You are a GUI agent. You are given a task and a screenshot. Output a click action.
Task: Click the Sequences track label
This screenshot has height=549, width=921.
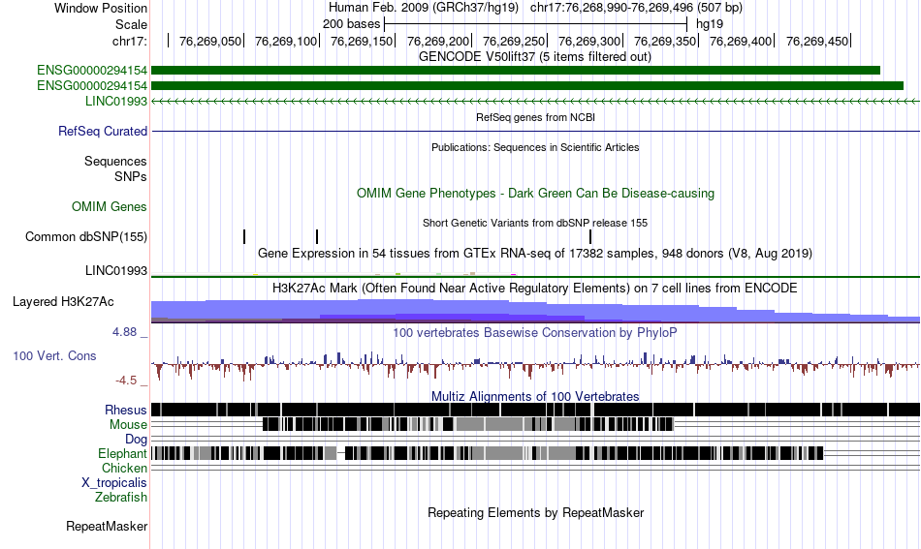click(x=115, y=161)
